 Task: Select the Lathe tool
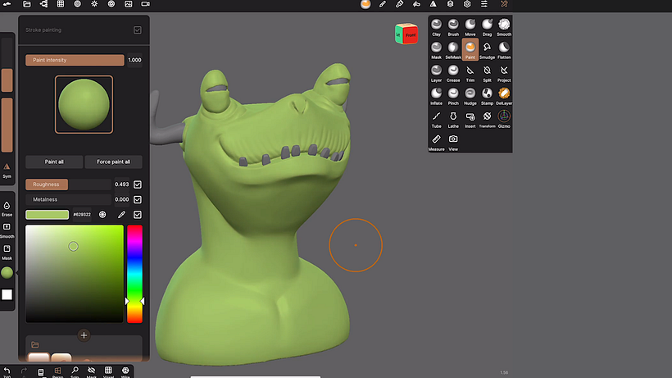click(453, 120)
